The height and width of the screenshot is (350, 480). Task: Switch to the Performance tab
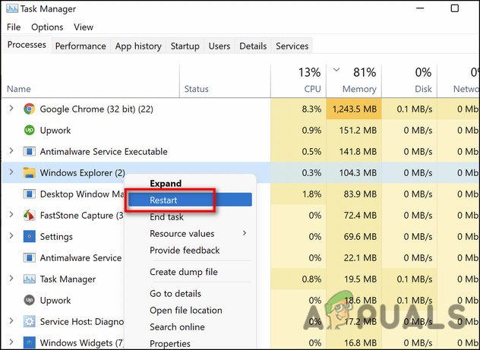pyautogui.click(x=81, y=46)
